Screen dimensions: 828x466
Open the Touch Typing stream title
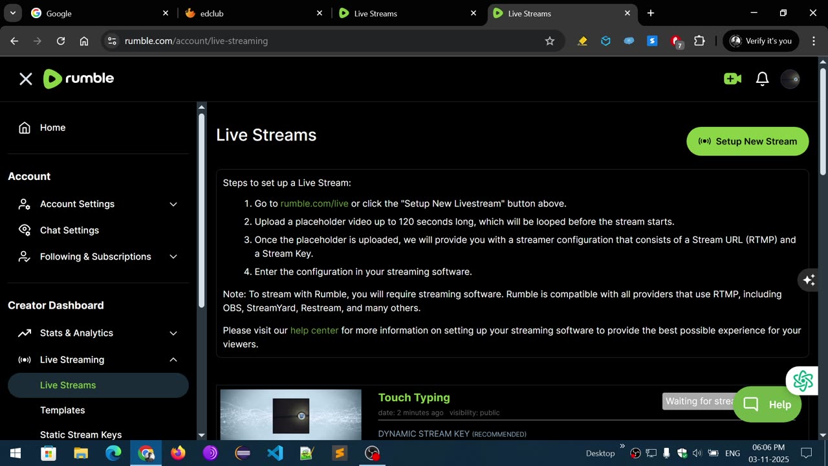click(x=414, y=398)
